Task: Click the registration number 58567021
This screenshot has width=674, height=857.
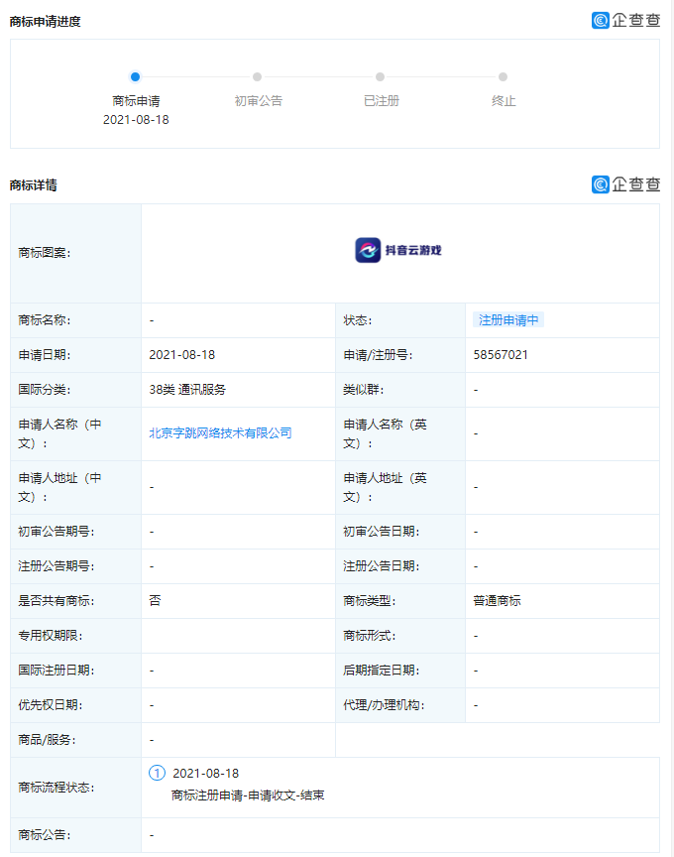Action: [501, 354]
